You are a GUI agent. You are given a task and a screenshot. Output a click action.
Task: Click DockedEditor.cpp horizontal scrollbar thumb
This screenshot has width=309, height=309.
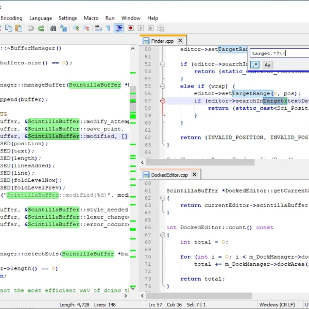(x=199, y=296)
